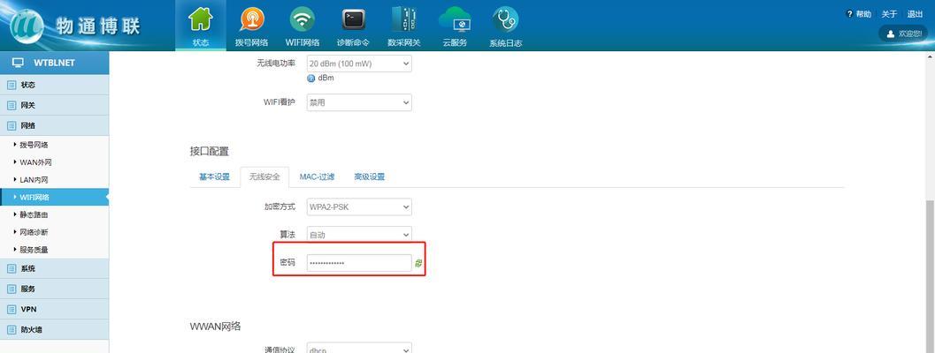Open the 系统日志 stethoscope icon
The width and height of the screenshot is (935, 353).
tap(506, 19)
